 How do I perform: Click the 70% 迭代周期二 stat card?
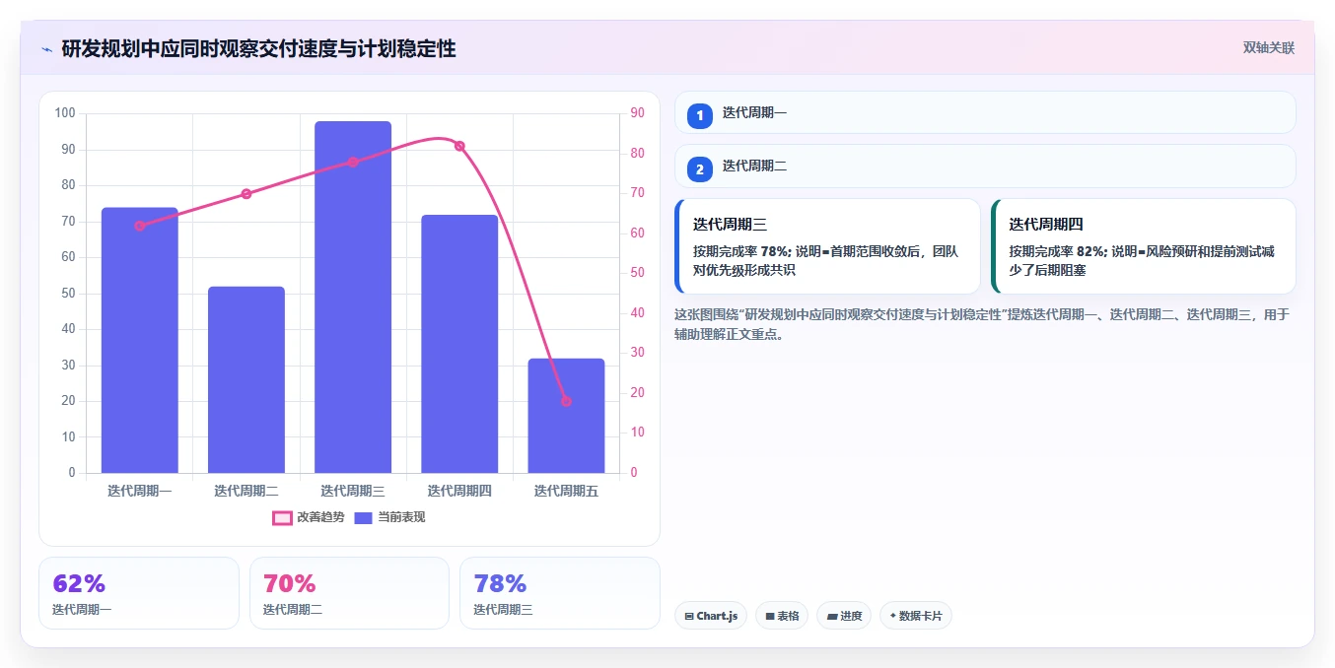point(349,593)
